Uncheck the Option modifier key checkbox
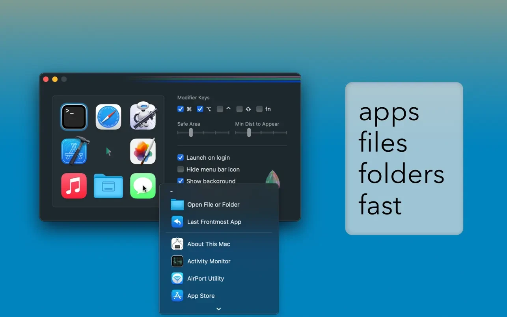 (200, 109)
